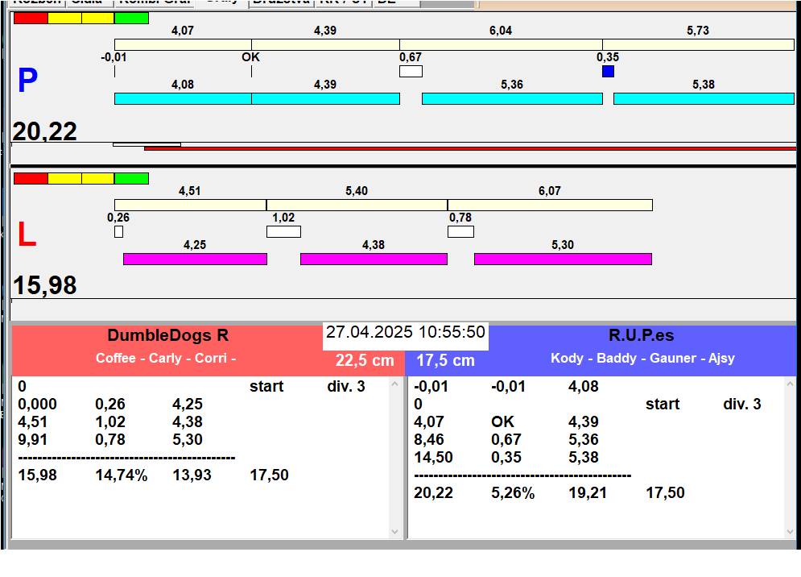The height and width of the screenshot is (577, 801).
Task: Click the red L lane letter
Action: (x=27, y=235)
